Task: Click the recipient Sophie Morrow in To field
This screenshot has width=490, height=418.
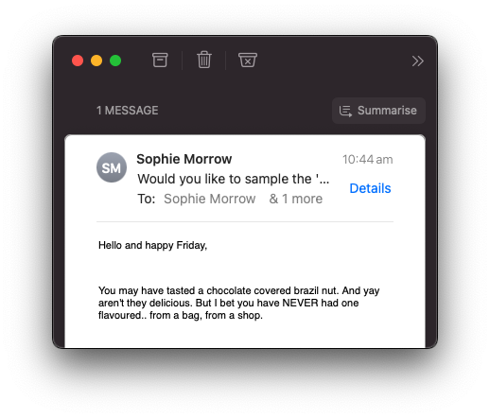Action: [209, 199]
